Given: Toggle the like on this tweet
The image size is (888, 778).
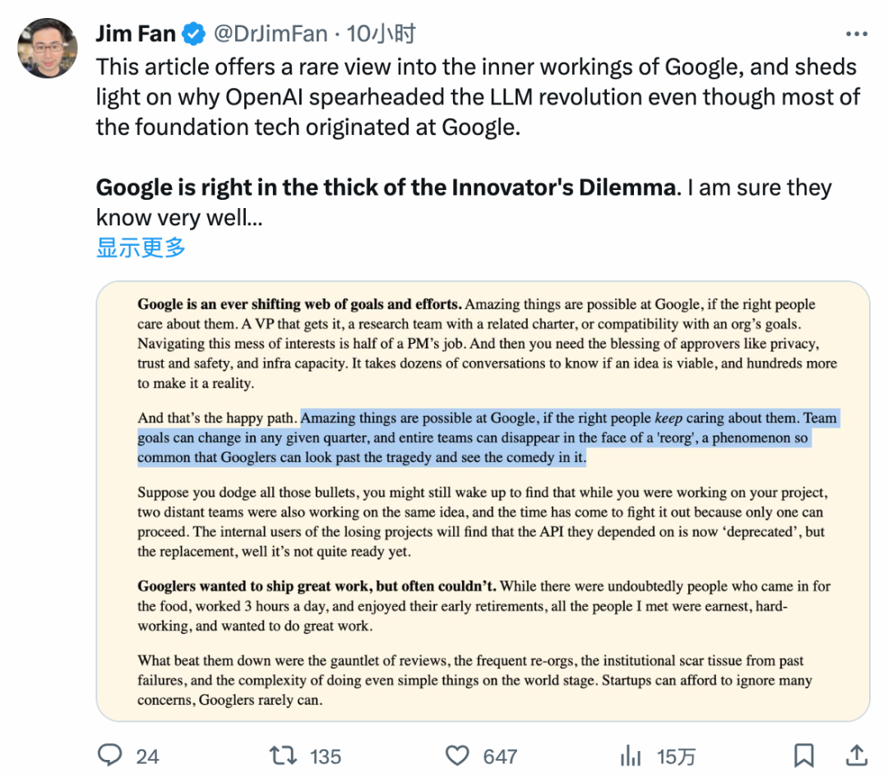Looking at the screenshot, I should tap(457, 755).
